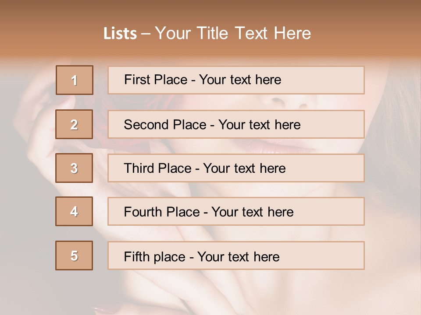Click the empty right end of the Fourth Place box
The height and width of the screenshot is (315, 421).
click(338, 212)
